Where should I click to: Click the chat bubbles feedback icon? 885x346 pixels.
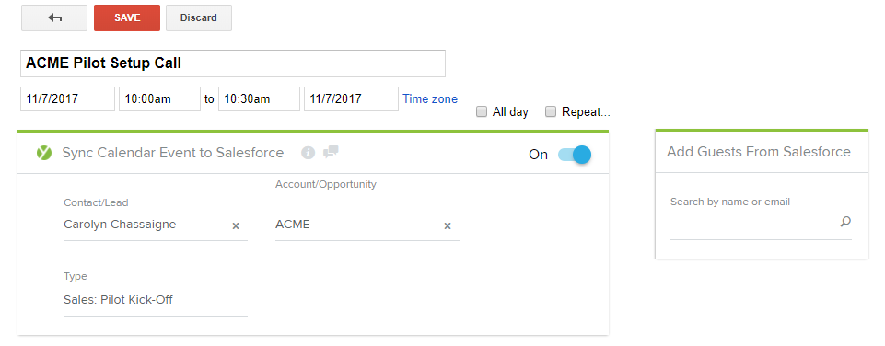[x=331, y=151]
